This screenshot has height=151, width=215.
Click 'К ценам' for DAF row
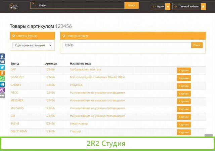[184, 70]
